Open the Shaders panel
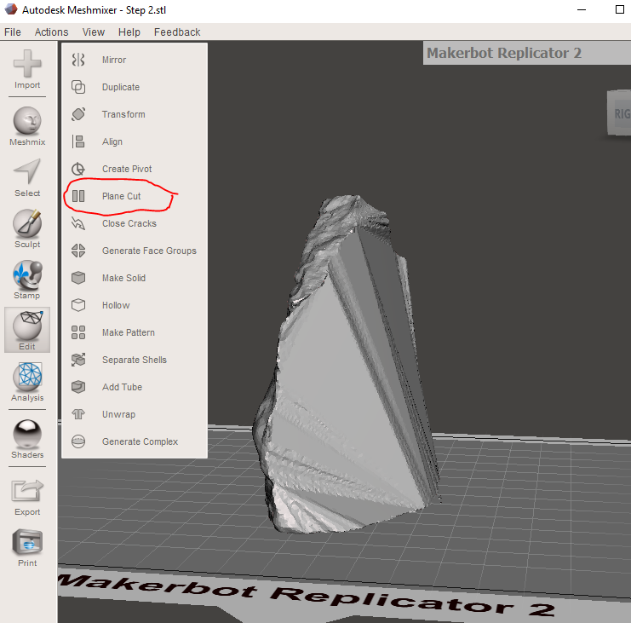This screenshot has height=623, width=631. tap(27, 439)
